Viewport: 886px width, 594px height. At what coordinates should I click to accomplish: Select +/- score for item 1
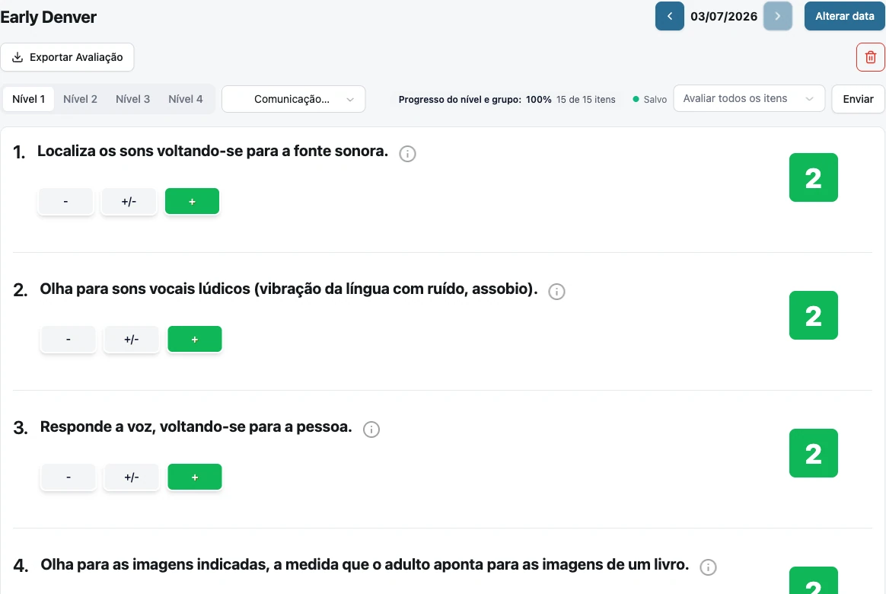pos(129,201)
